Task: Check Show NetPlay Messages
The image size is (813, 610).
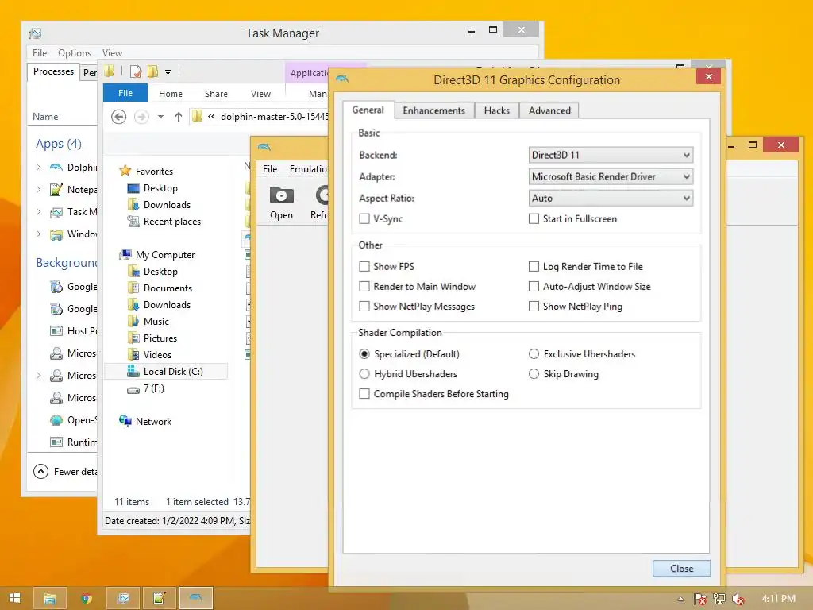Action: pyautogui.click(x=364, y=307)
